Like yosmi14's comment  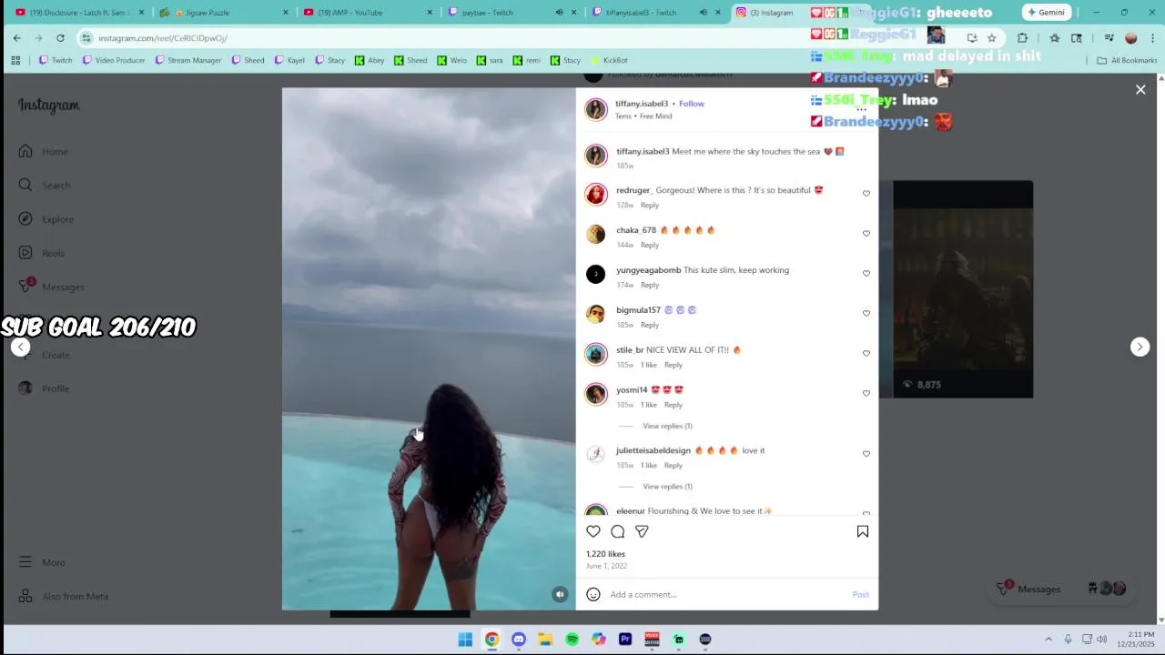click(x=866, y=394)
